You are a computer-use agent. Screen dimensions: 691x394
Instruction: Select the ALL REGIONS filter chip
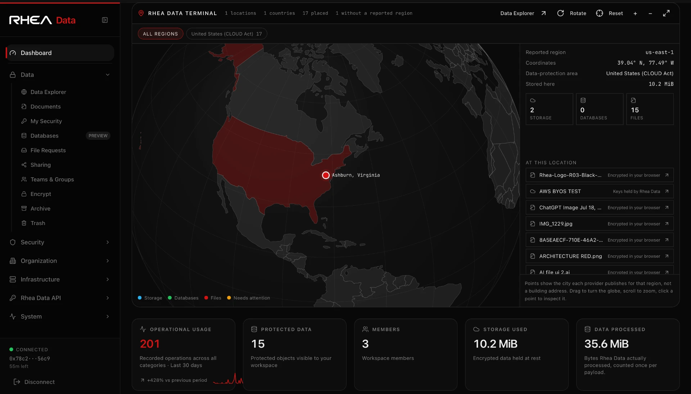pos(161,34)
